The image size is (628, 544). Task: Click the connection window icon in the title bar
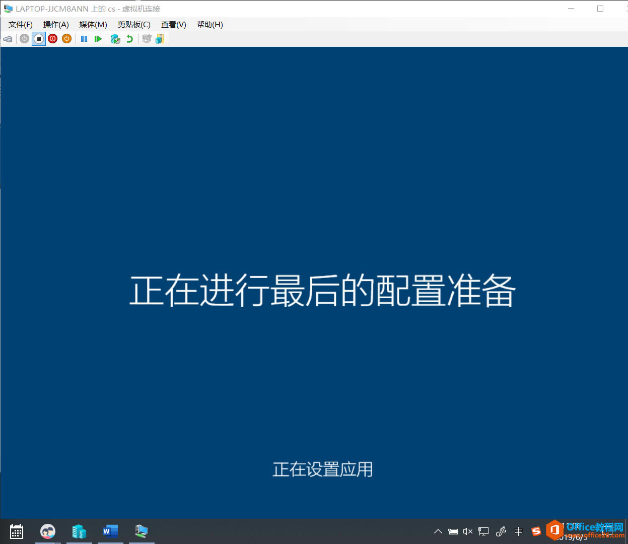[x=8, y=9]
